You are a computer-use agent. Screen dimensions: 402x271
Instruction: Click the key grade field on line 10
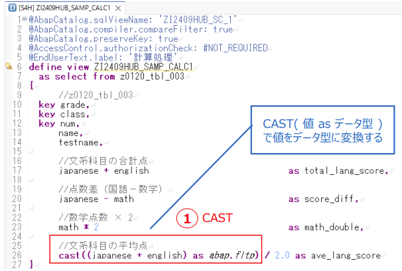(x=62, y=105)
